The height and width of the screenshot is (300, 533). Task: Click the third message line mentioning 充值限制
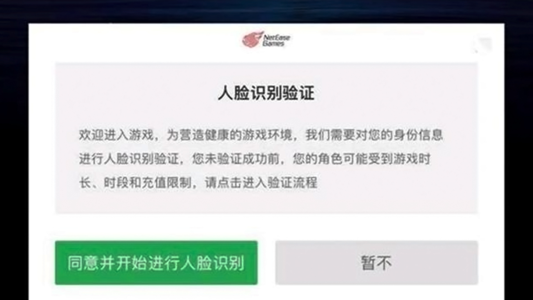pyautogui.click(x=198, y=183)
